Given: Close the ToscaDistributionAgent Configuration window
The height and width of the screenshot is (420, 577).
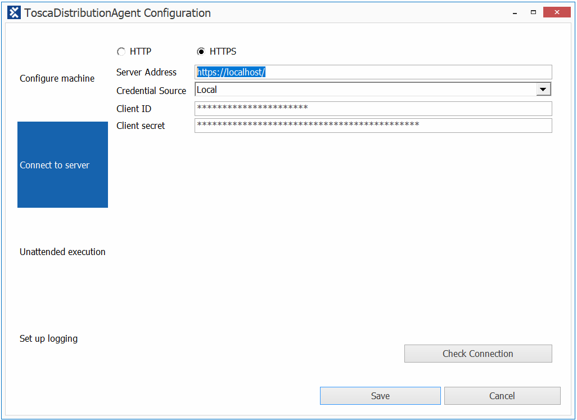Looking at the screenshot, I should click(x=557, y=12).
